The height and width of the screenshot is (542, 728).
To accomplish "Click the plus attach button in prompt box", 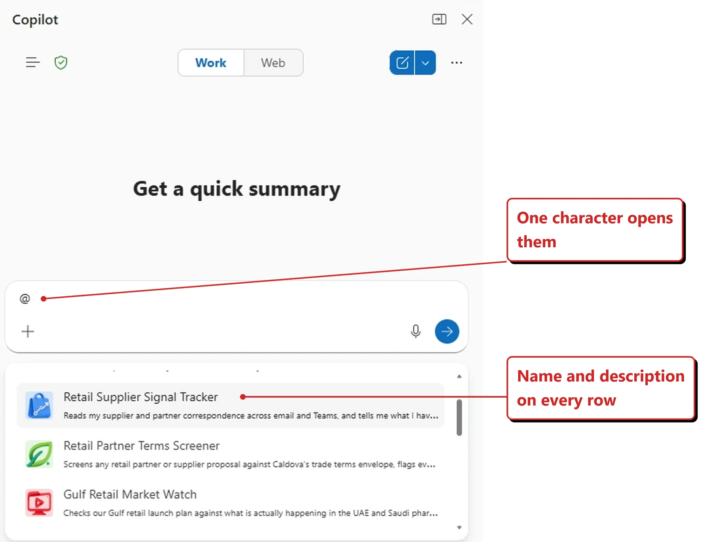I will pos(28,331).
